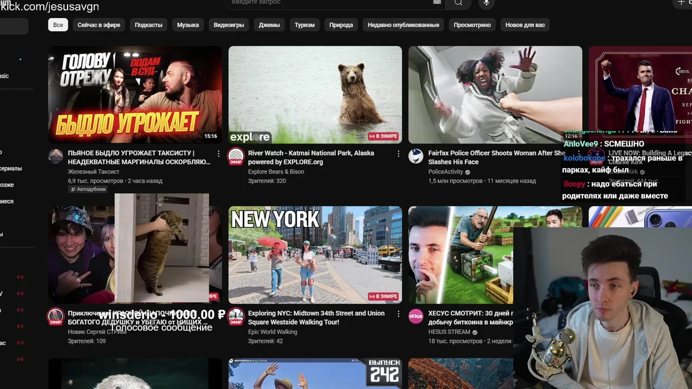Go to the 'PoliceActivity' channel name

(x=445, y=172)
